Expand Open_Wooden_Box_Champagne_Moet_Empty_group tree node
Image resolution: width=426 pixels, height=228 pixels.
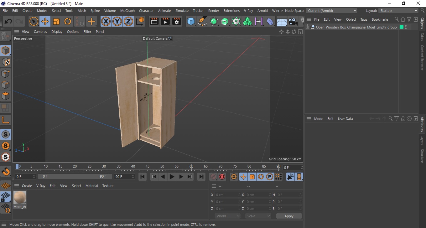(308, 27)
